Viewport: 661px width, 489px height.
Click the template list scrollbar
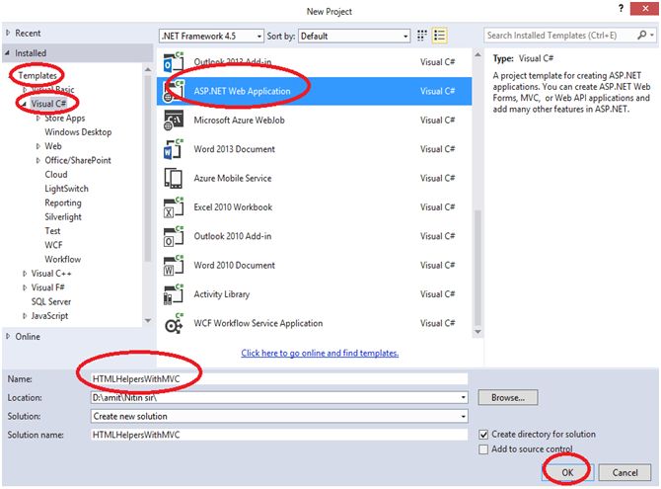pyautogui.click(x=477, y=268)
